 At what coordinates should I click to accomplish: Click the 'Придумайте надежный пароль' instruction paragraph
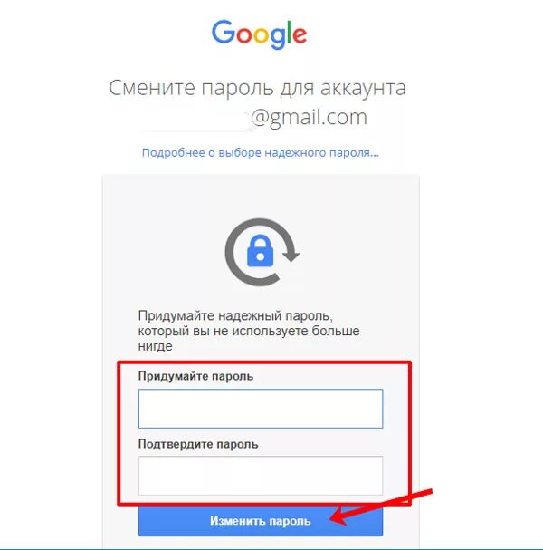coord(249,331)
